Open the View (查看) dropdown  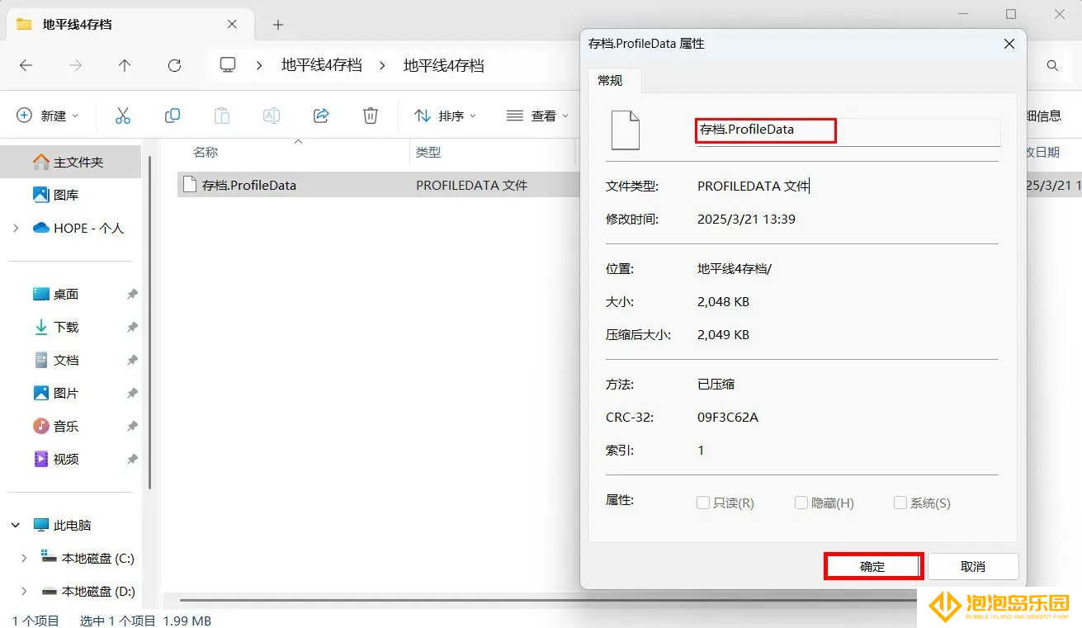538,116
